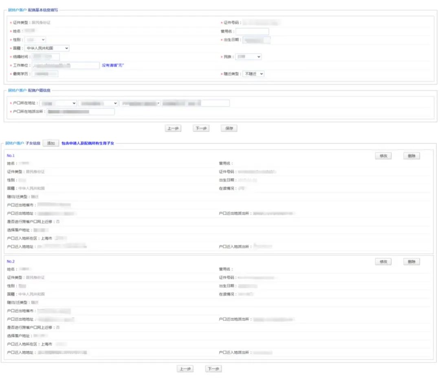Delete child record No.1 with 删除
Screen dimensions: 440x378
[411, 156]
